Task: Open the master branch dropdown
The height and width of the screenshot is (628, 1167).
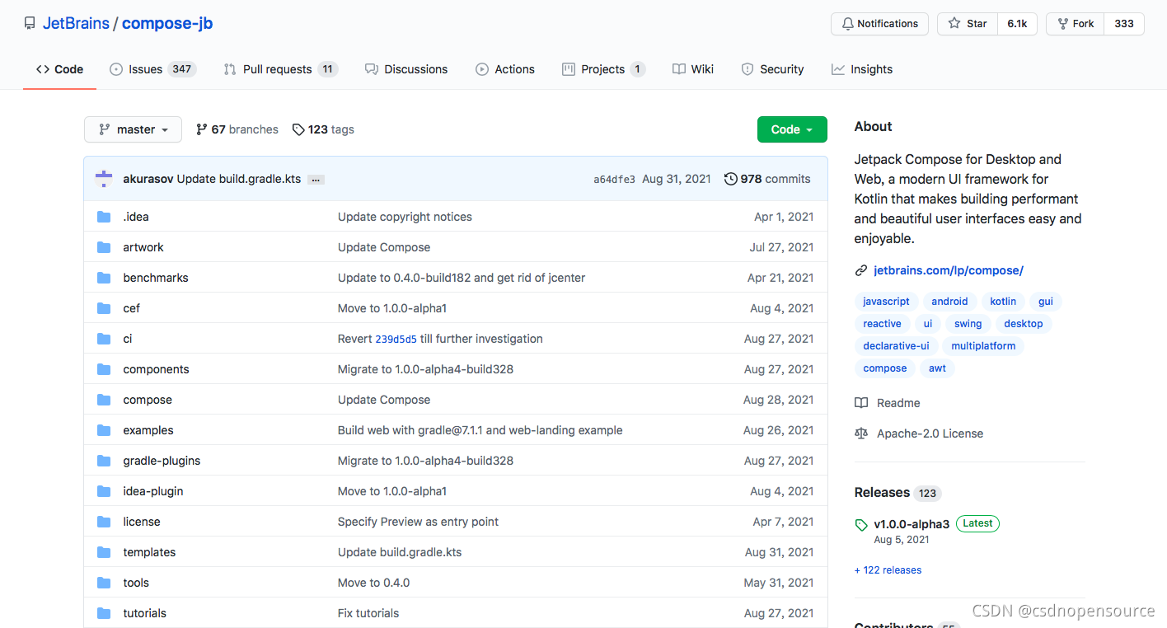Action: coord(133,129)
